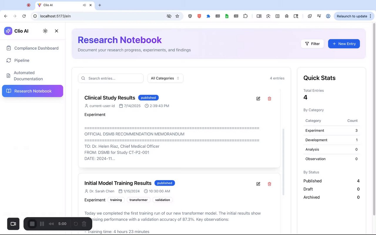Open the media controls music icon

point(319,16)
